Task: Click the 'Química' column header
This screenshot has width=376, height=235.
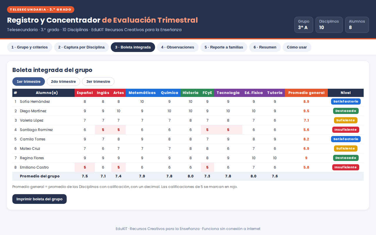Action: click(169, 93)
